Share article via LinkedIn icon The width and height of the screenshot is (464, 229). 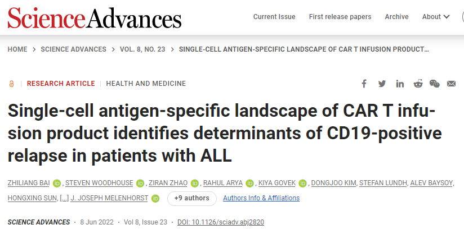[x=400, y=84]
